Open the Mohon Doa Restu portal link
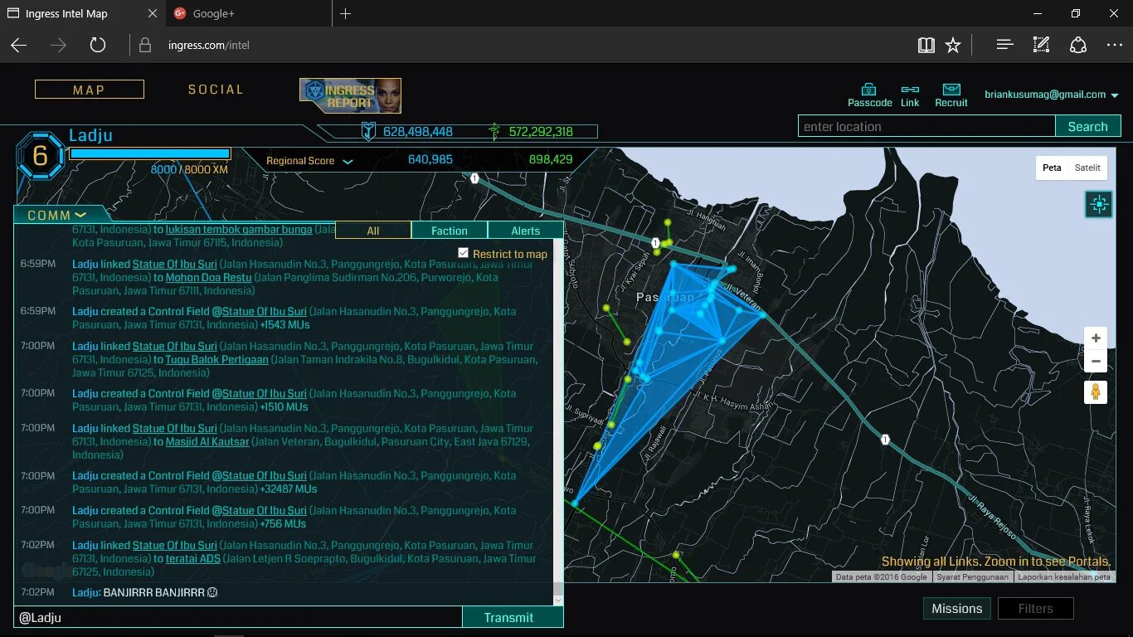 click(208, 277)
